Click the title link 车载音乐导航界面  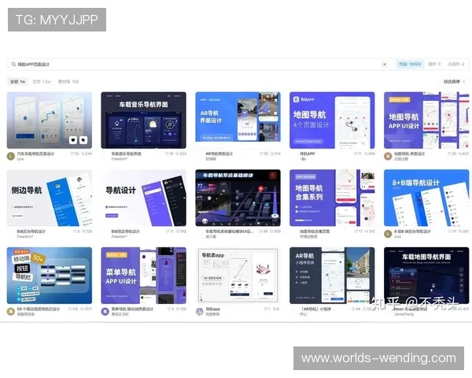coord(126,154)
